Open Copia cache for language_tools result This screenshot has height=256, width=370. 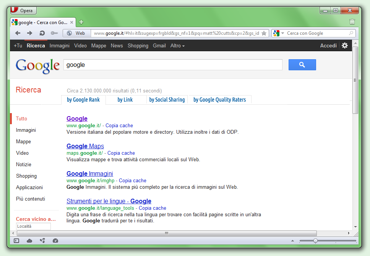point(153,208)
